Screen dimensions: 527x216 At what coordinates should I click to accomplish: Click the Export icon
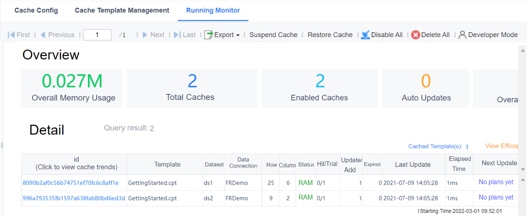209,35
